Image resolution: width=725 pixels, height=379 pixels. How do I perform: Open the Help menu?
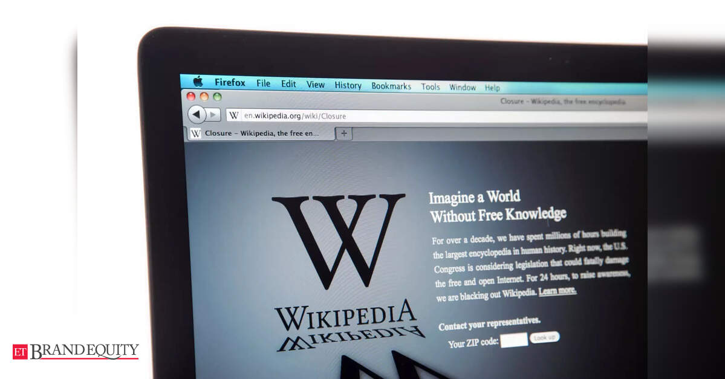[x=492, y=88]
